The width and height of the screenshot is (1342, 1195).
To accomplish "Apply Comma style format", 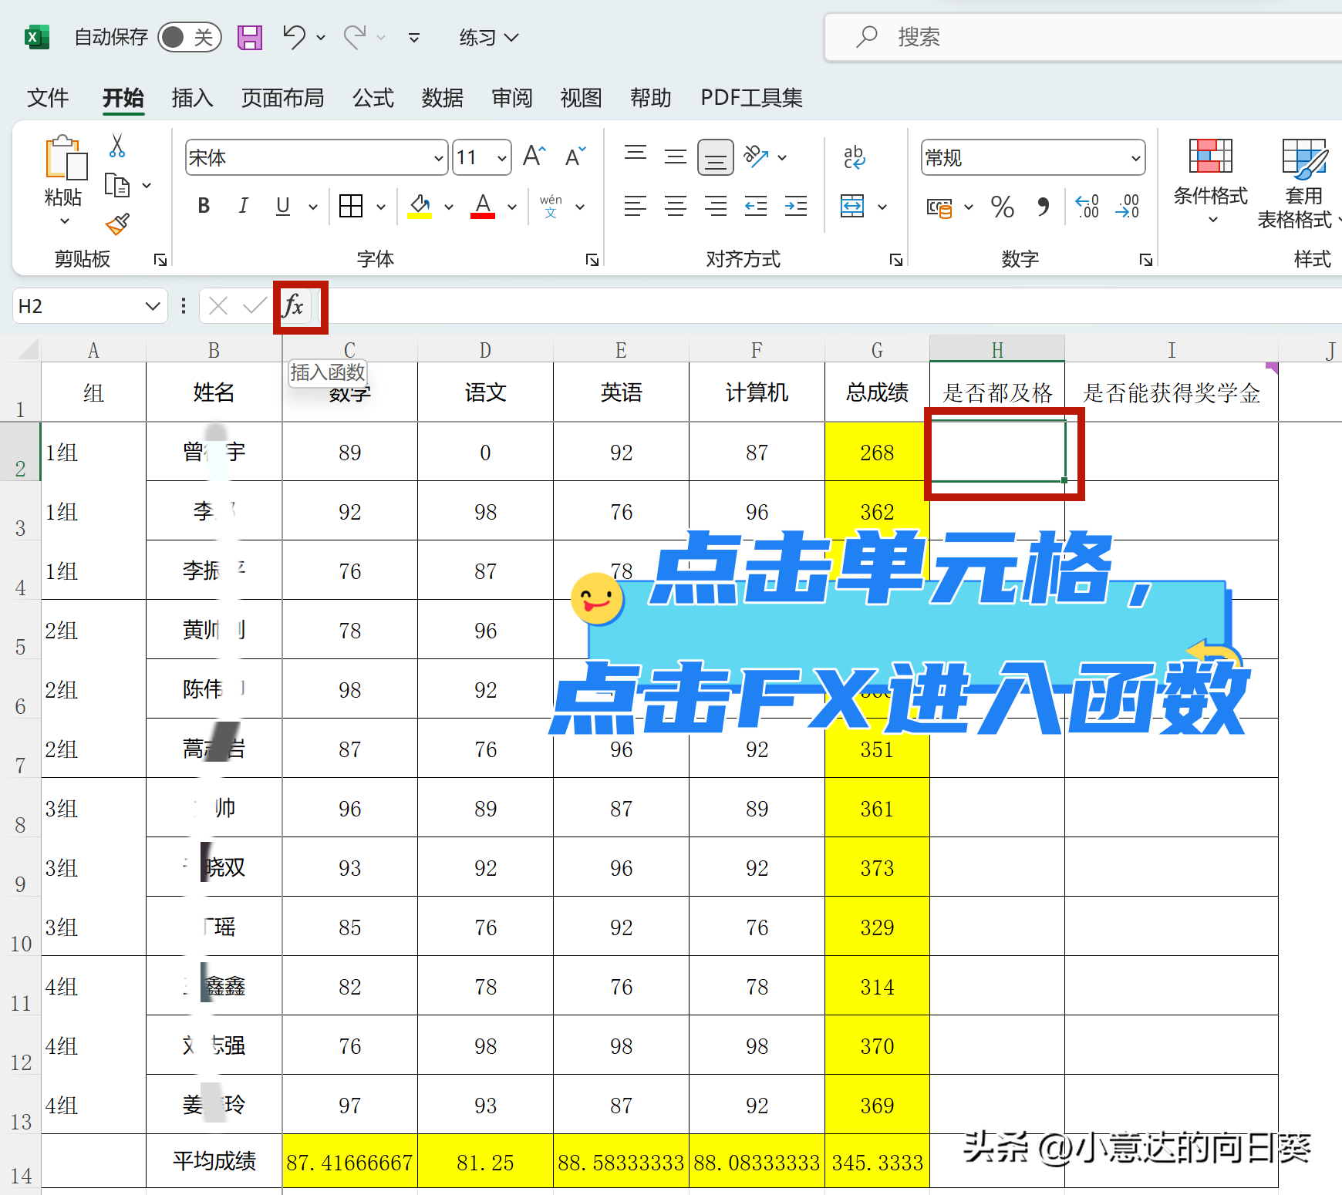I will (1043, 207).
